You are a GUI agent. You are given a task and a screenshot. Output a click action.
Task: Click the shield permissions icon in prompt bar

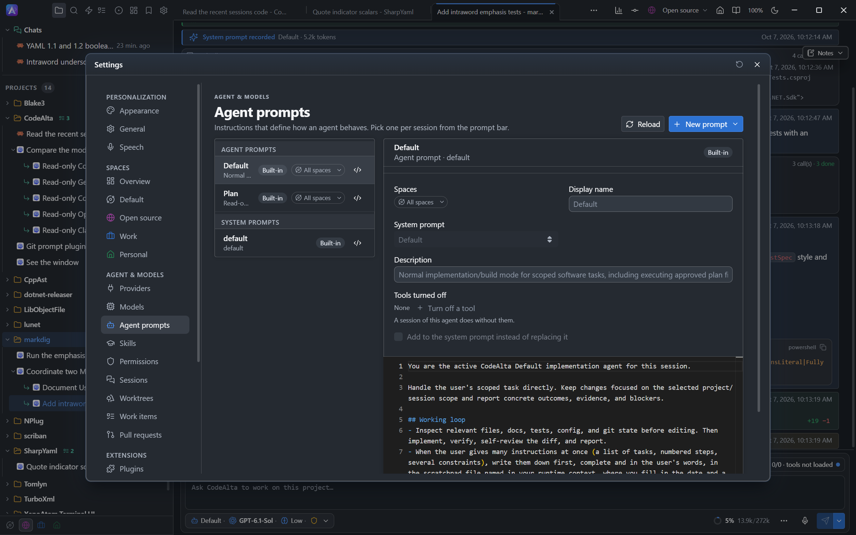314,520
